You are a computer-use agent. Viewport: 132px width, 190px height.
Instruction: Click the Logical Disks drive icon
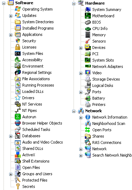point(88,85)
